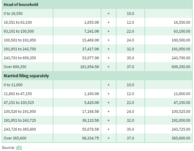The image size is (194, 151).
Task: Click the 7,241.00 base tax amount
Action: click(92, 31)
